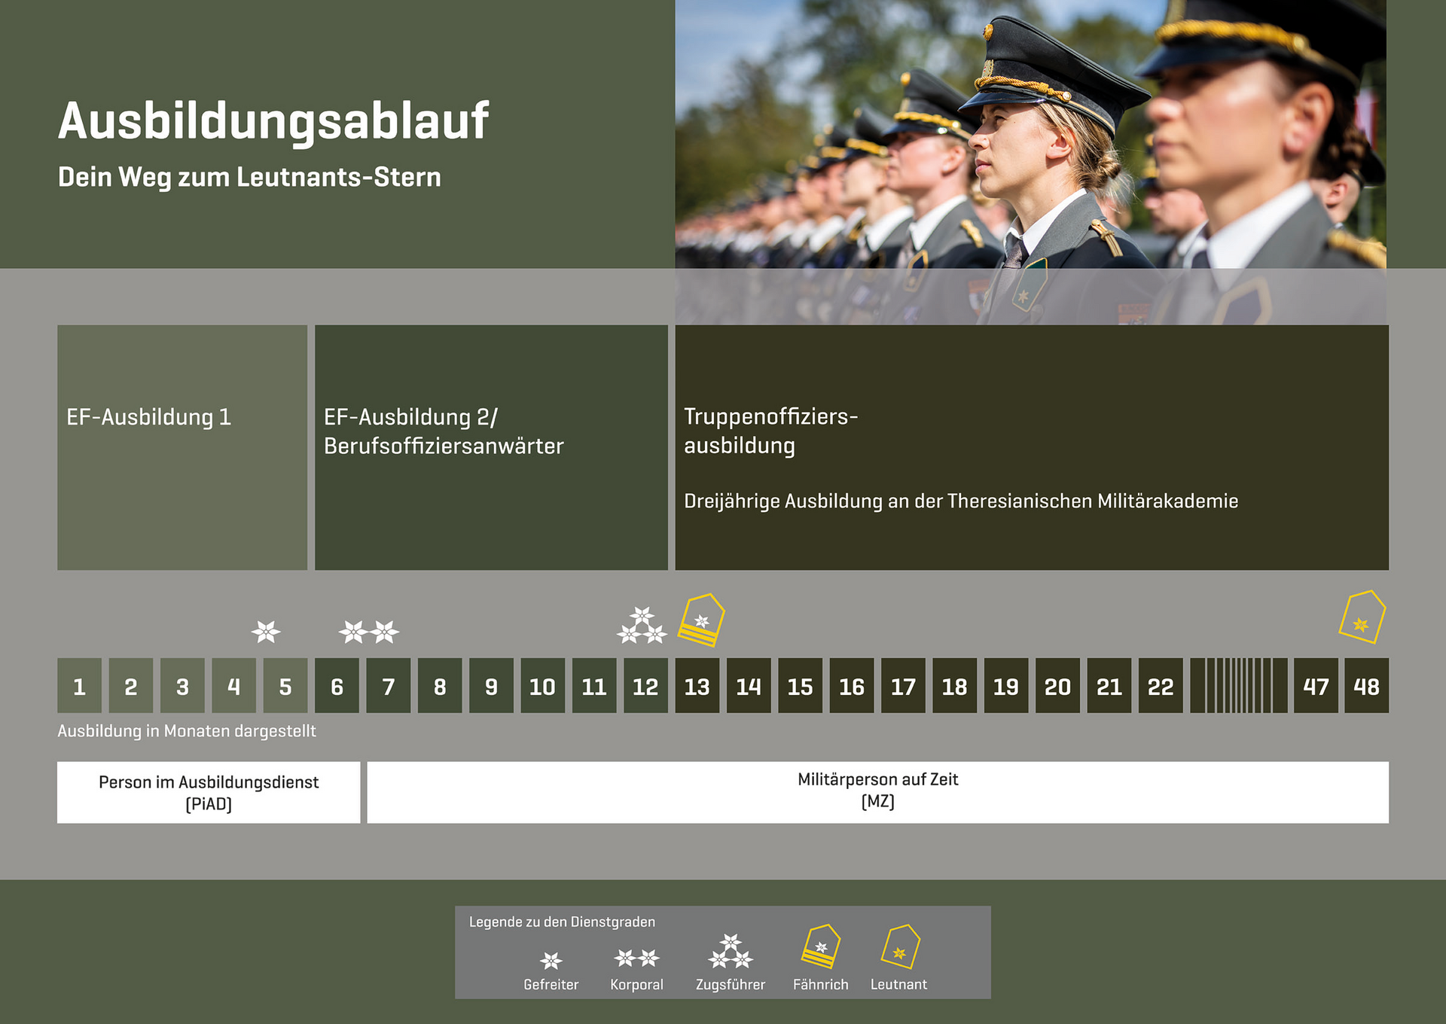This screenshot has width=1446, height=1024.
Task: Click the Fähnrich icon in the legend
Action: 820,946
